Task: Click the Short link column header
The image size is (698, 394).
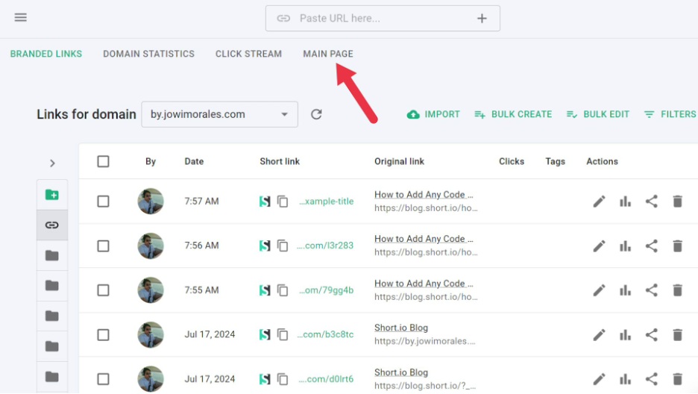Action: coord(280,162)
